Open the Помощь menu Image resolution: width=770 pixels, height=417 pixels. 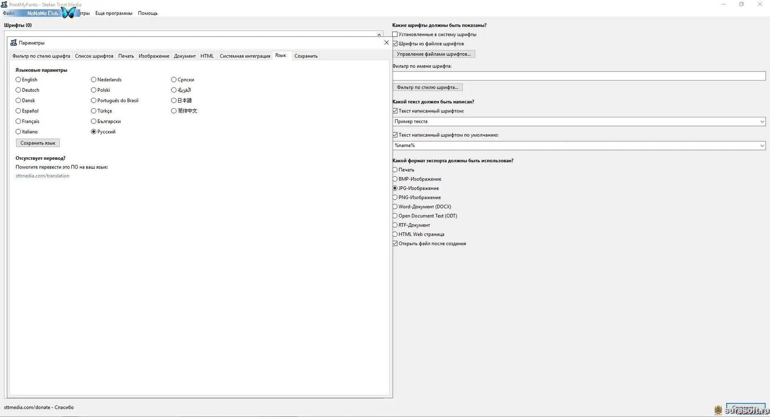[x=148, y=13]
